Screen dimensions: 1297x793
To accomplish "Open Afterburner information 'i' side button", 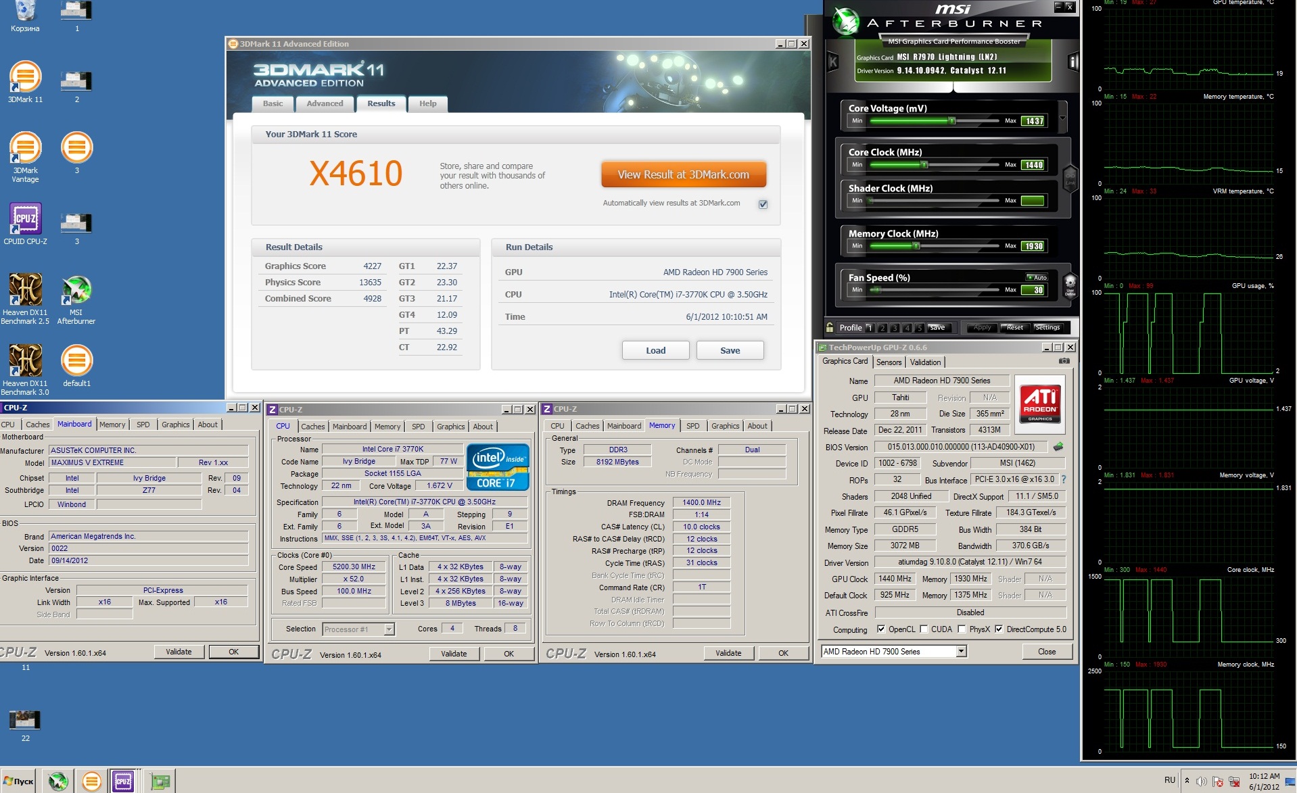I will [1072, 62].
